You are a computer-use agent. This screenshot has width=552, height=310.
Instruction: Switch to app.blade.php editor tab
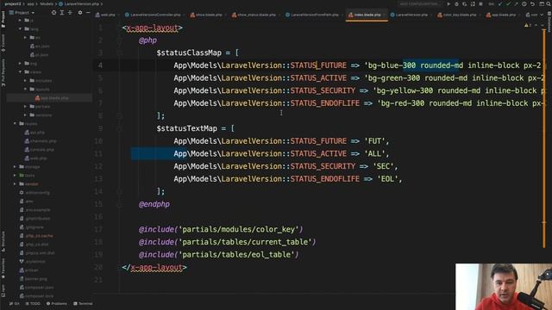pyautogui.click(x=501, y=15)
